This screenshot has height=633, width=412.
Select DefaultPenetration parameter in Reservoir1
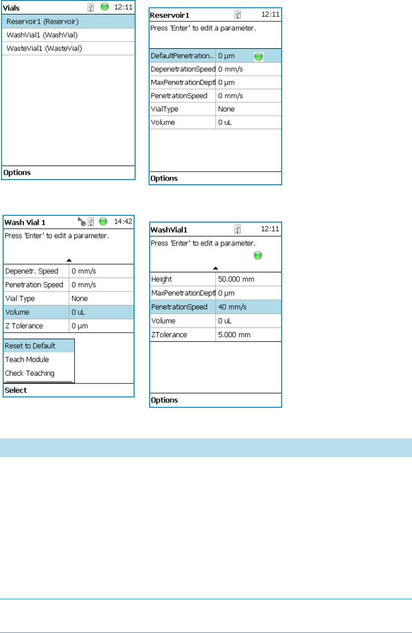click(x=216, y=56)
